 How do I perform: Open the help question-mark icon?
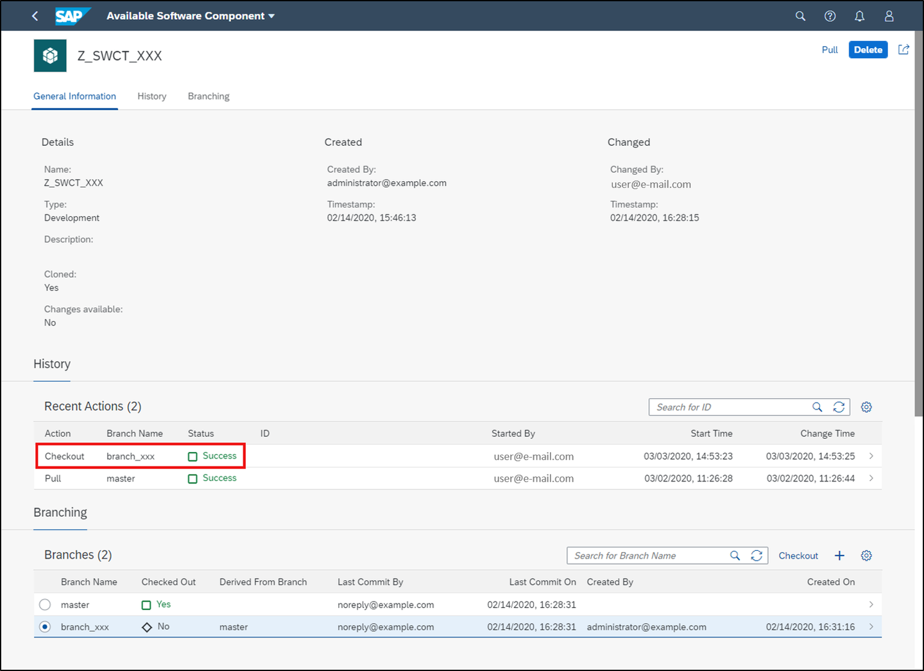[830, 16]
